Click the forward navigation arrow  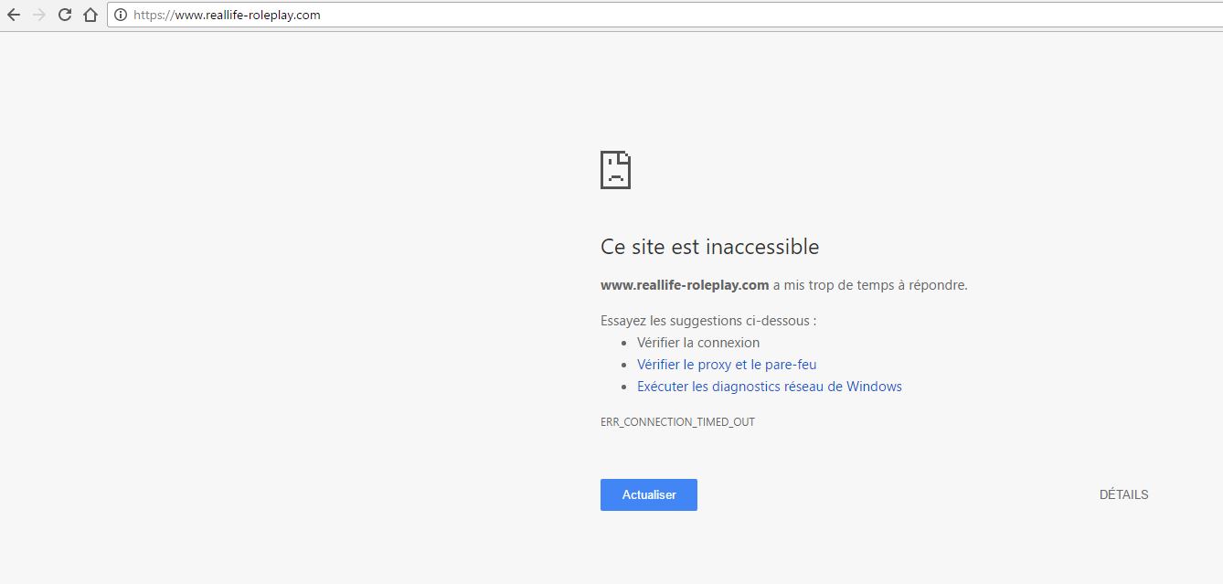[x=37, y=15]
